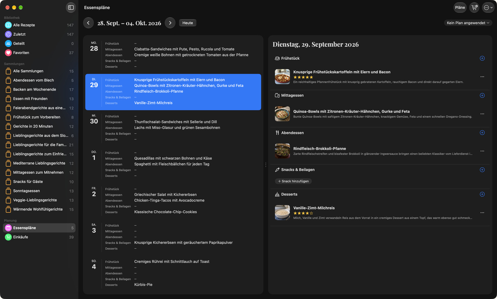The width and height of the screenshot is (497, 299).
Task: Open the shopping cart icon in toolbar
Action: (474, 7)
